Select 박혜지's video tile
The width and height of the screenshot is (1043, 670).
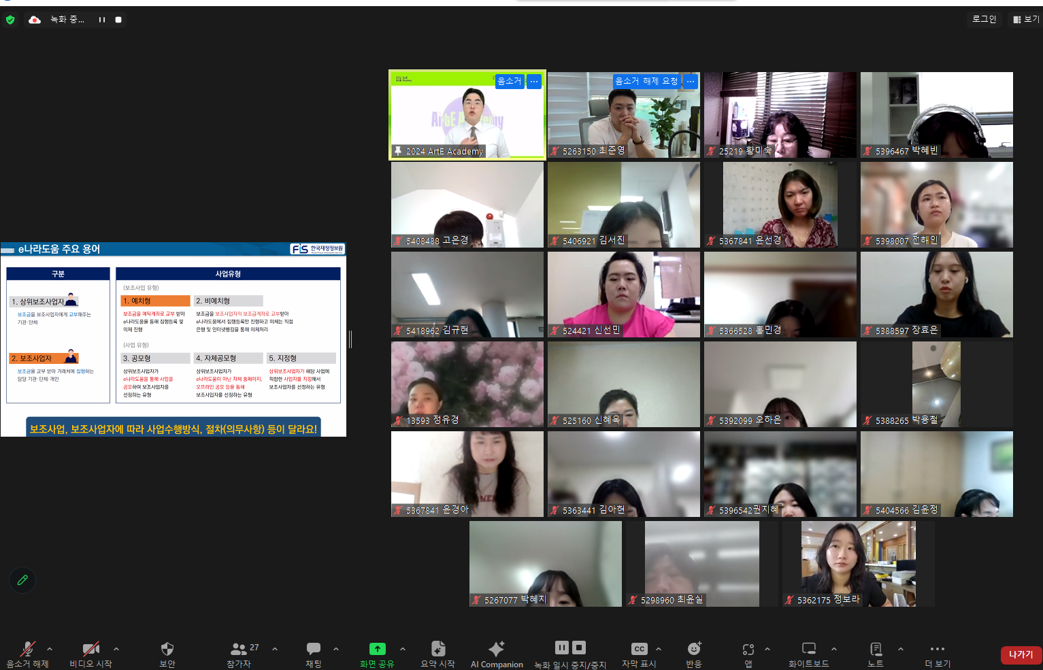click(546, 564)
